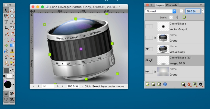Select the Layers tab

point(160,5)
